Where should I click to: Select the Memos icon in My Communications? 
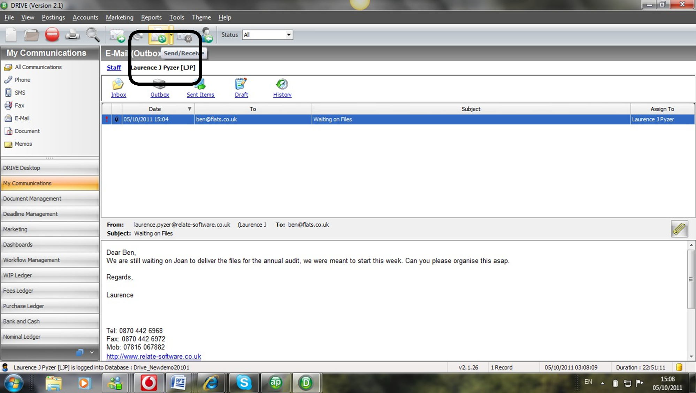8,144
